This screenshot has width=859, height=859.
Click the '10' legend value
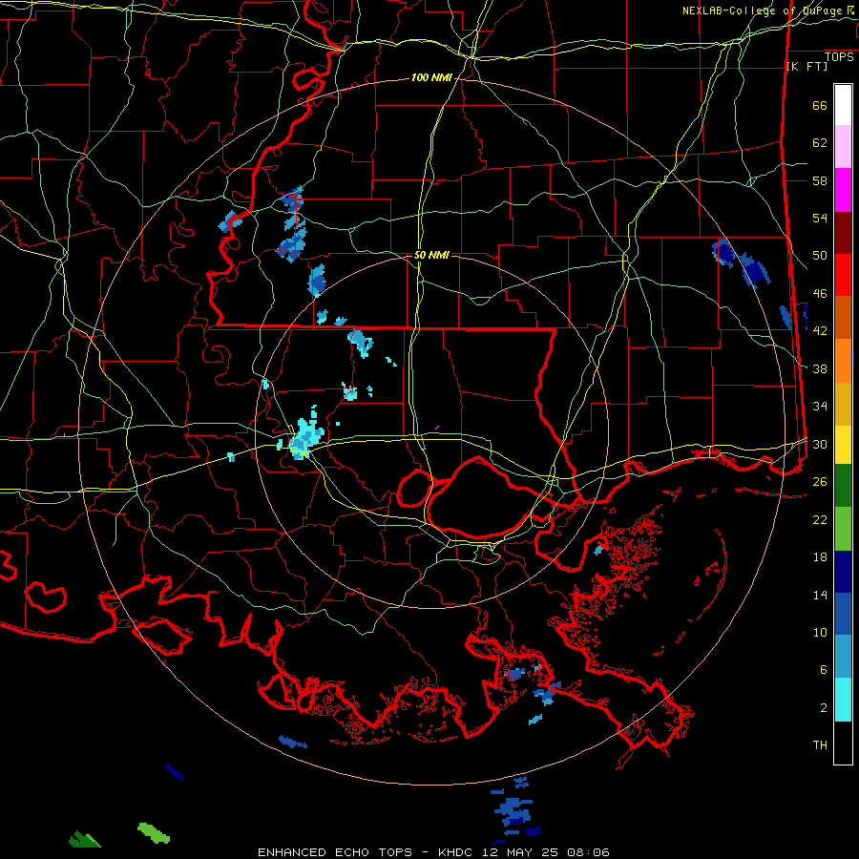point(820,632)
